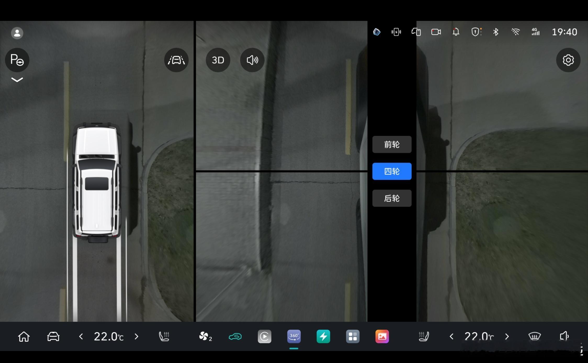Tap the lane view car icon
Viewport: 588px width, 363px height.
click(x=176, y=60)
